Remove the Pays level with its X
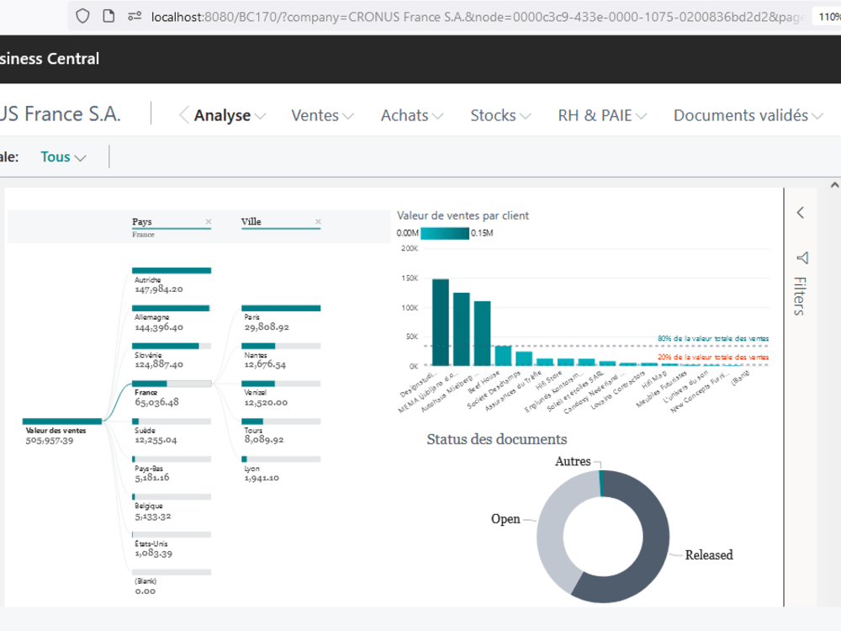This screenshot has height=631, width=841. (x=209, y=221)
